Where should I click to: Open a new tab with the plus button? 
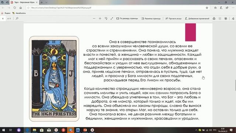click(42, 3)
